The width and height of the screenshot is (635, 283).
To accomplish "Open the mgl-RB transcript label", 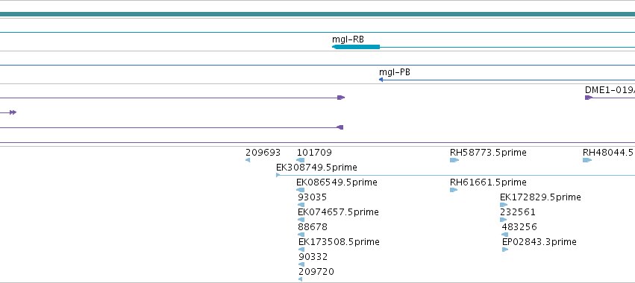I will coord(348,39).
